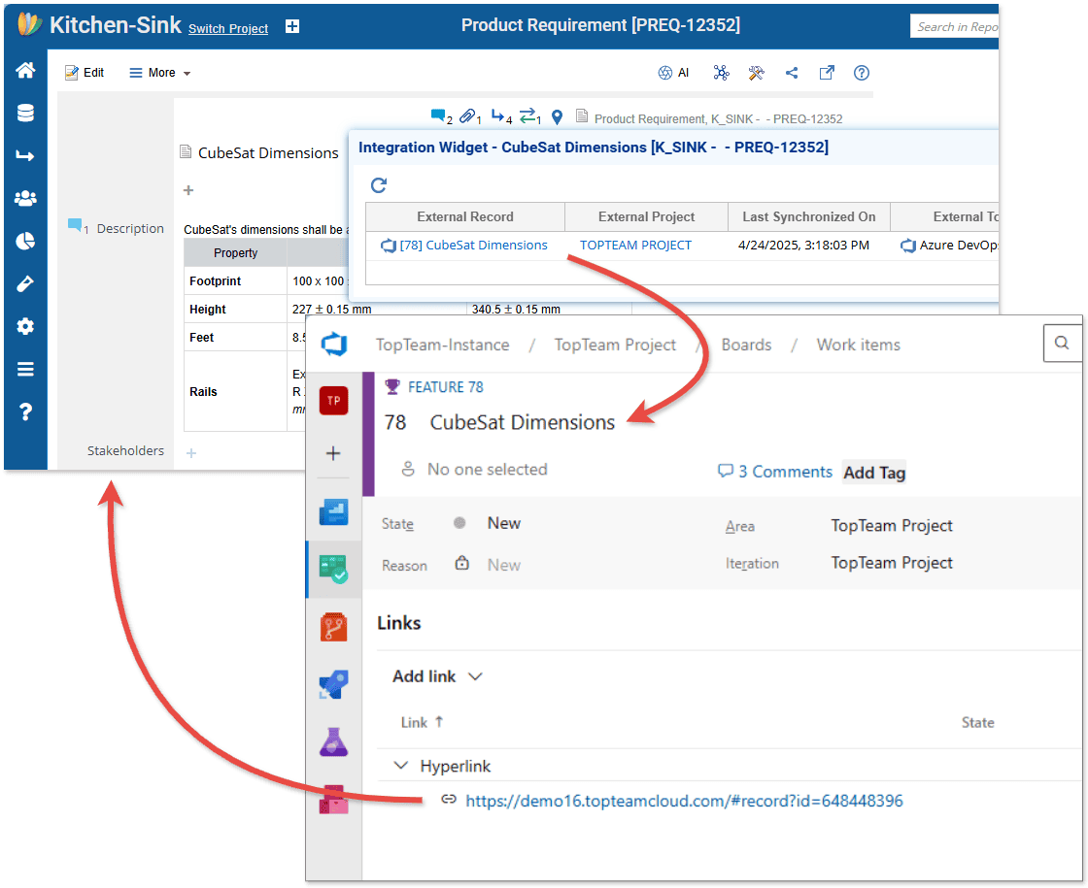
Task: Click Boards in the breadcrumb
Action: point(746,345)
